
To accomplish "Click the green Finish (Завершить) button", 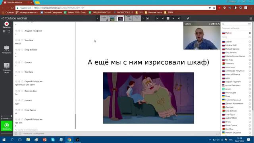I will (6, 126).
